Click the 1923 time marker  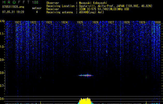pos(49,22)
